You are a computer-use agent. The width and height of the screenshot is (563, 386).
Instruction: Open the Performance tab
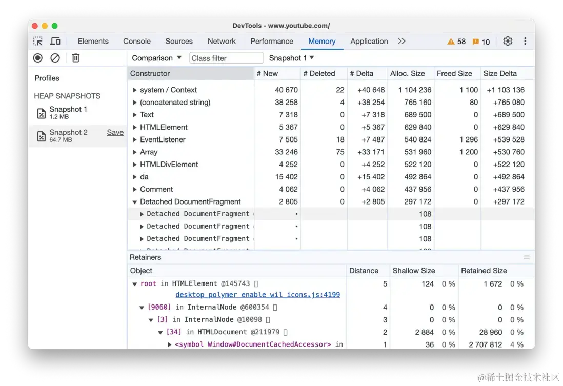(272, 42)
